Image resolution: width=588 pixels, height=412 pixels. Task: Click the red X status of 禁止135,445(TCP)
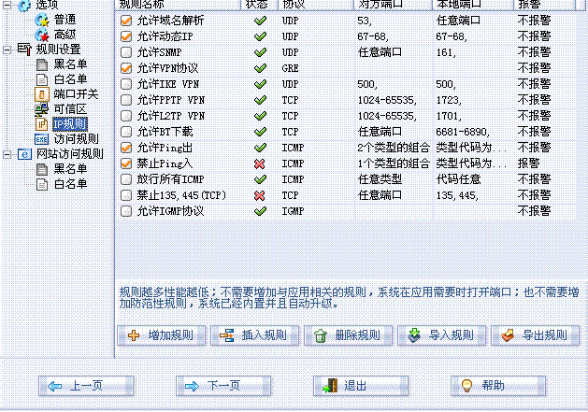coord(260,195)
